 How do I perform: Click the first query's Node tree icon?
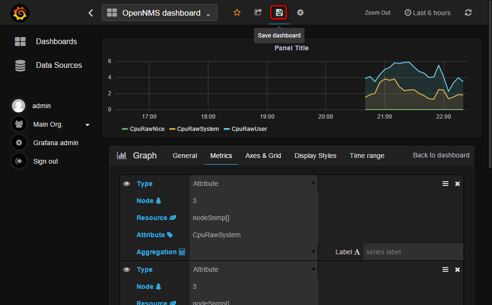[x=158, y=201]
